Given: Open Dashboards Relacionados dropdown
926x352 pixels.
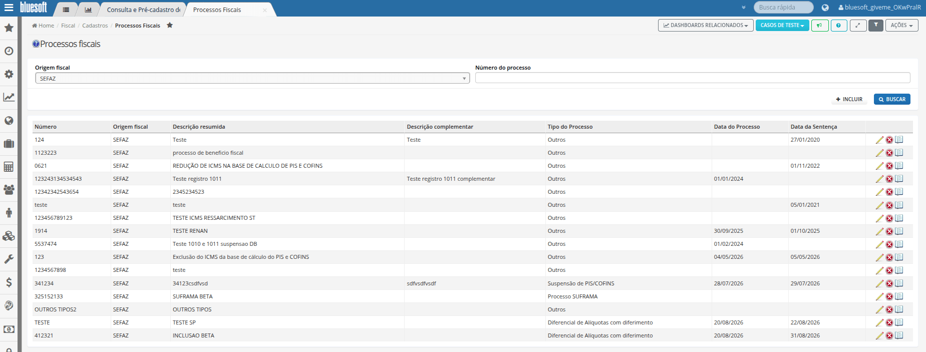Looking at the screenshot, I should pos(706,25).
